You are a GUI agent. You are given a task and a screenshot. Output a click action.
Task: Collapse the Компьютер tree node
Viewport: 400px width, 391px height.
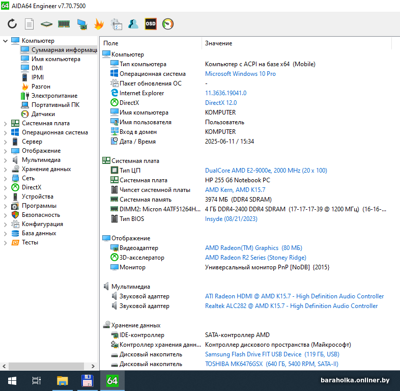tap(5, 41)
